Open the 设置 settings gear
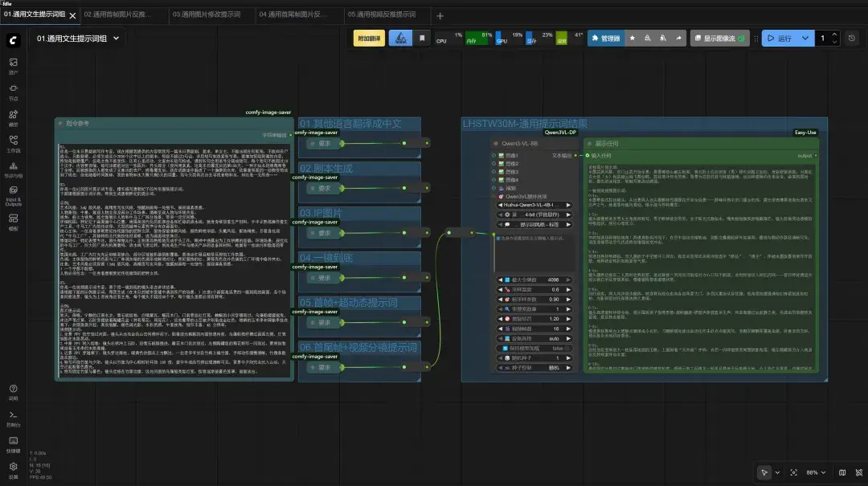 tap(14, 471)
